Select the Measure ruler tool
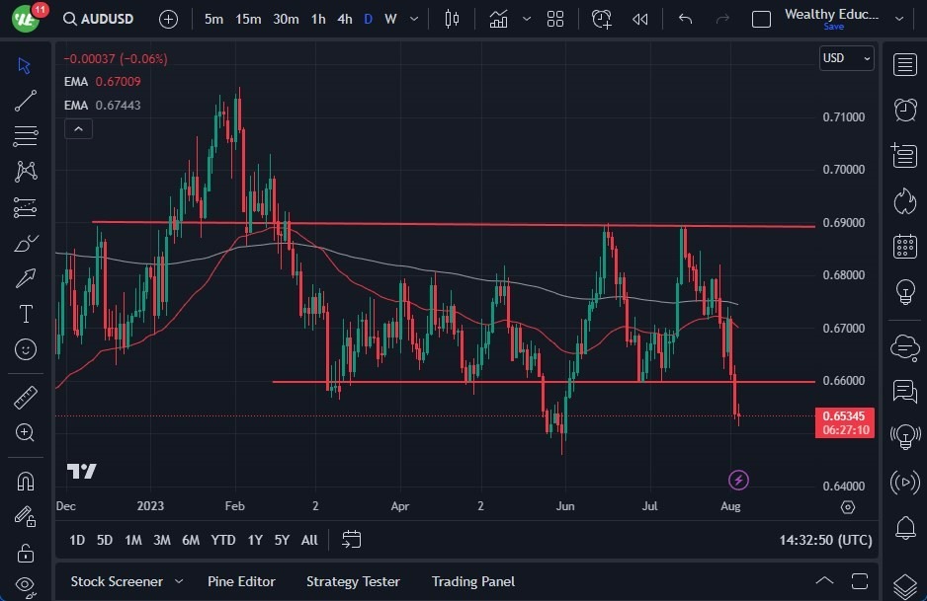The image size is (927, 601). pyautogui.click(x=25, y=397)
